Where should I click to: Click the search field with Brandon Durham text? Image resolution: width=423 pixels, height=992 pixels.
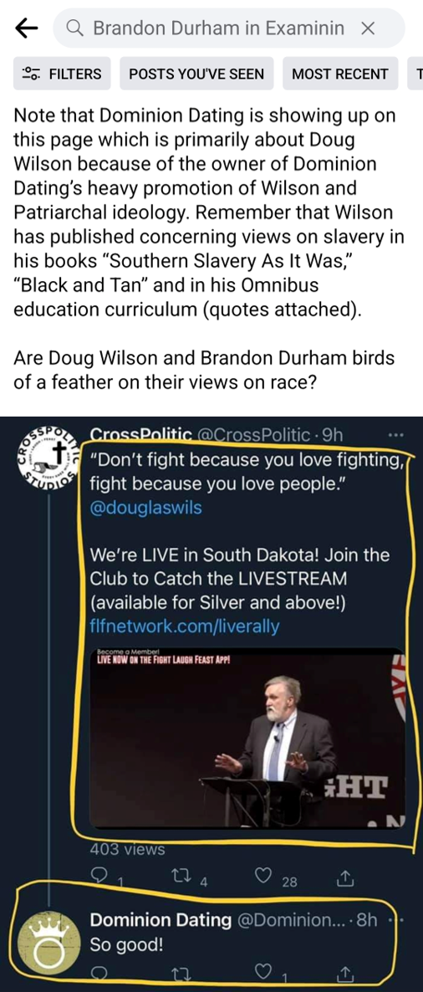pos(229,28)
